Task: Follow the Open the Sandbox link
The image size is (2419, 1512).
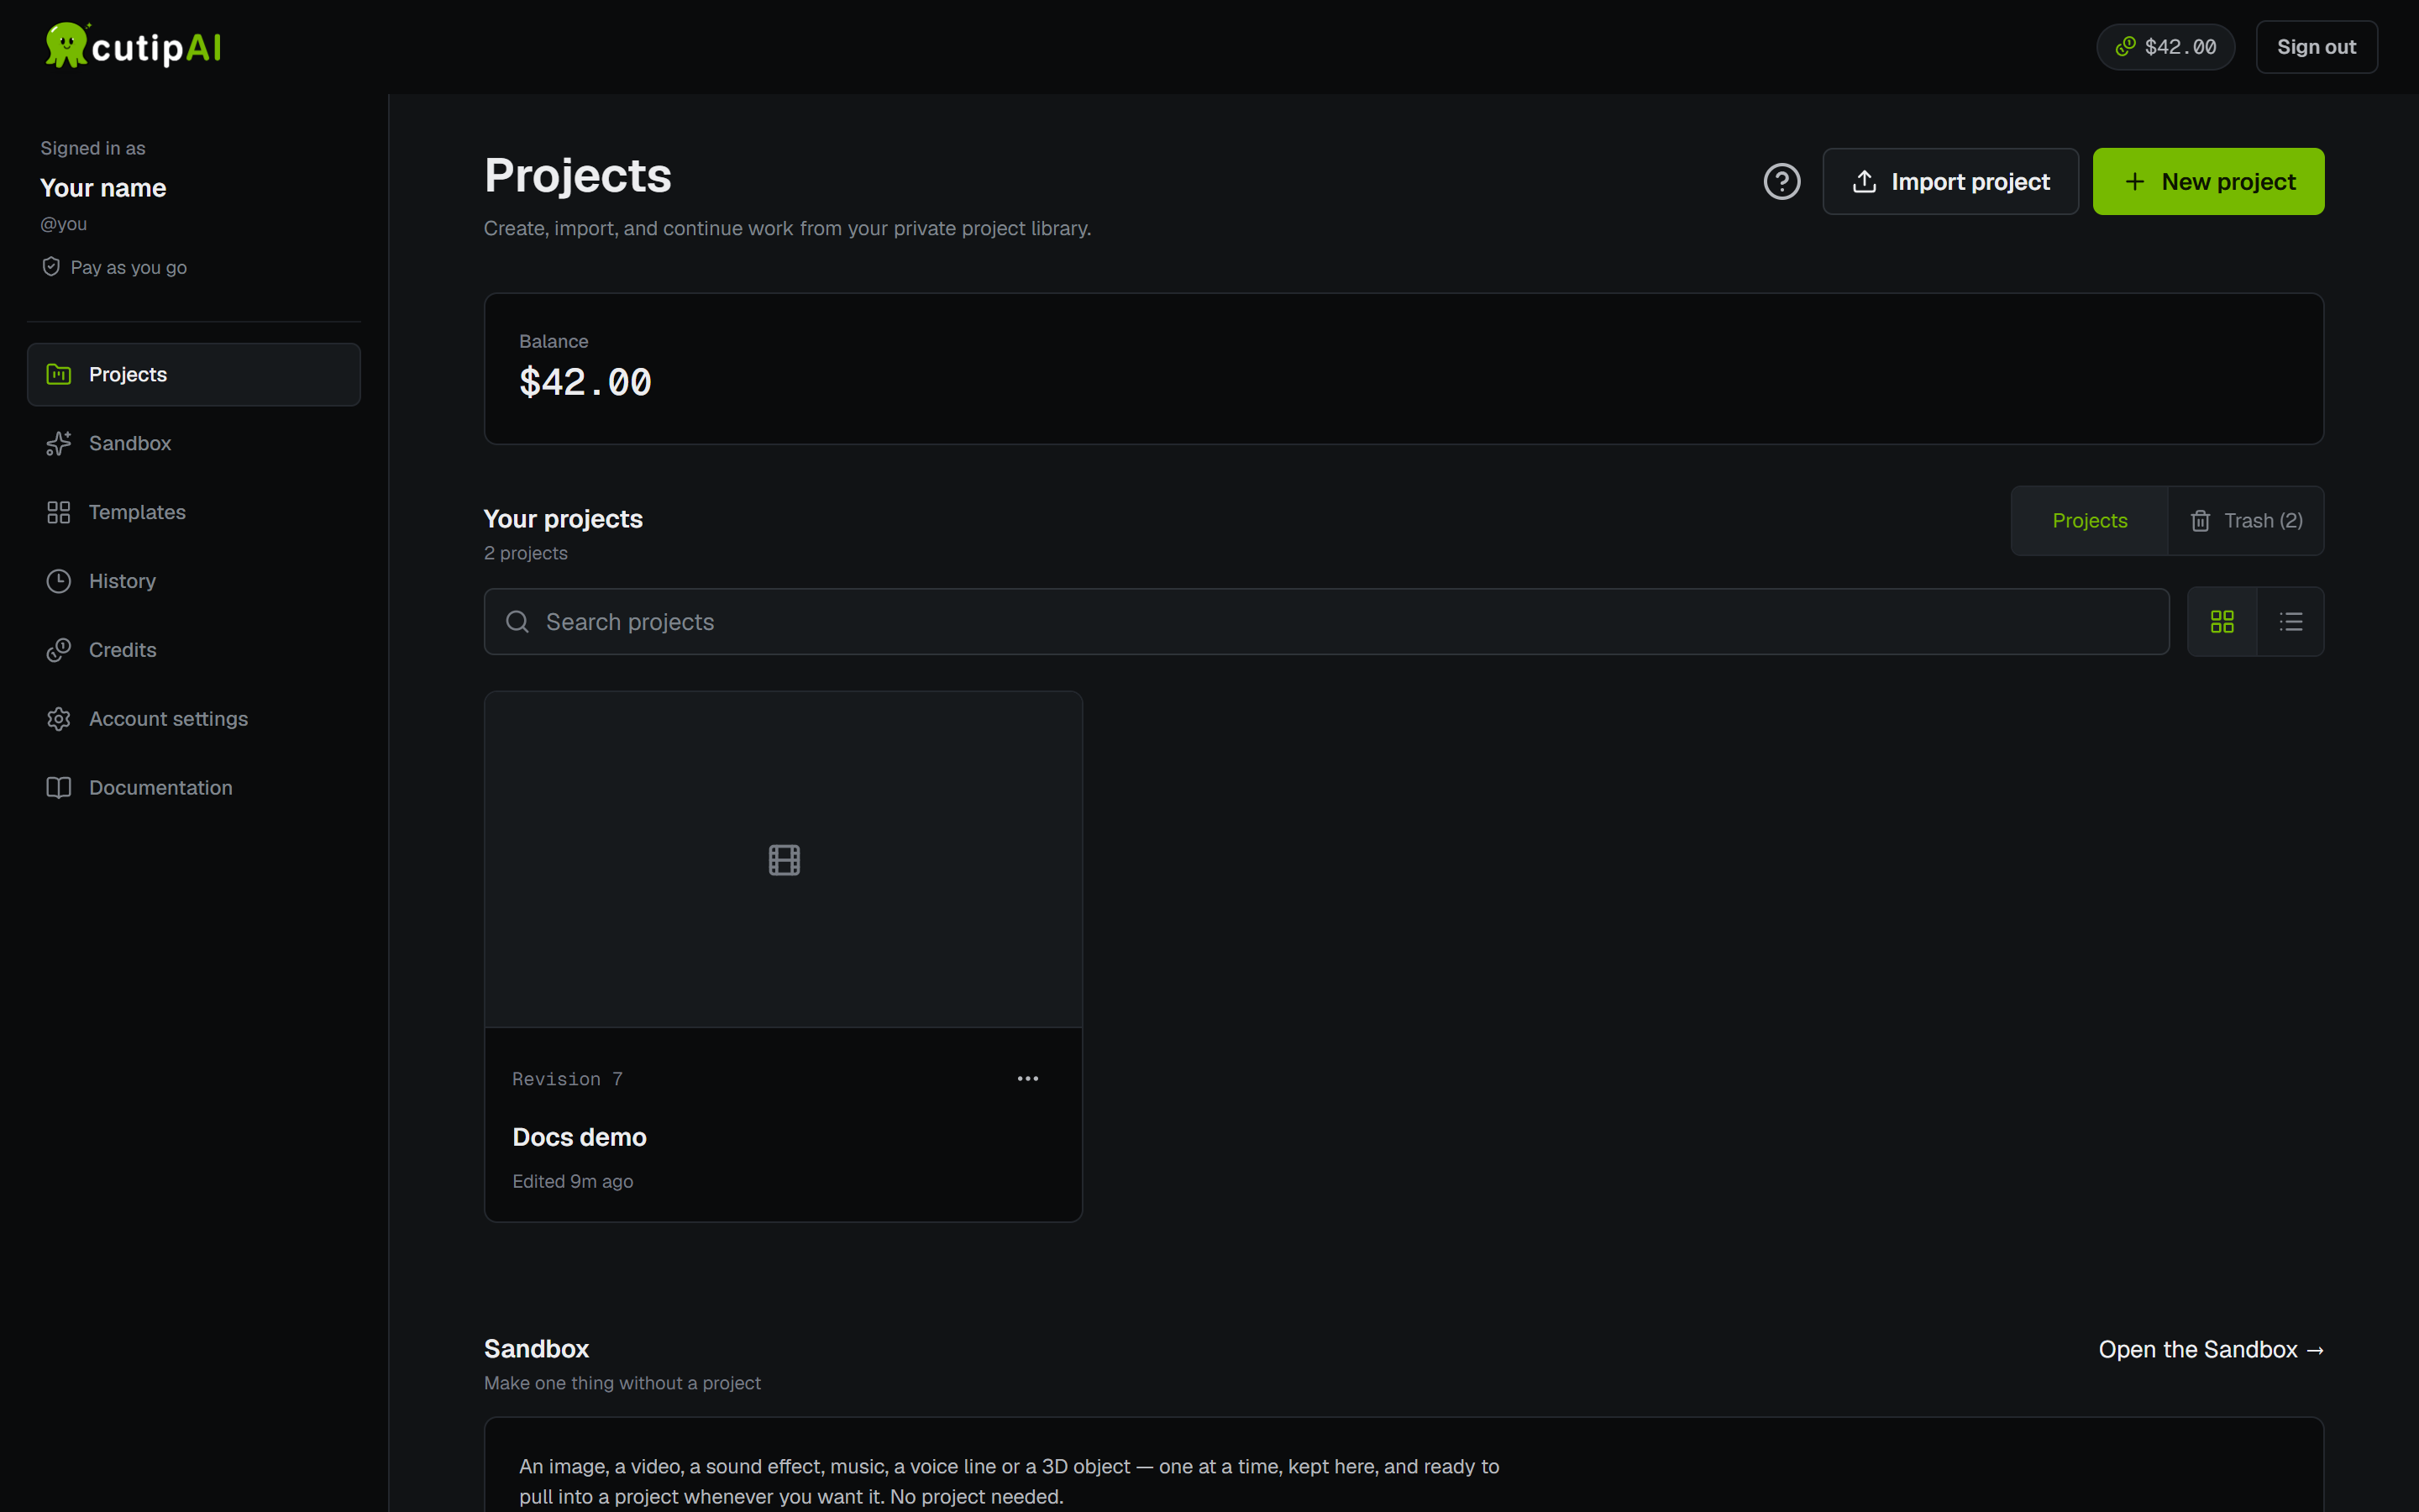Action: [x=2211, y=1349]
